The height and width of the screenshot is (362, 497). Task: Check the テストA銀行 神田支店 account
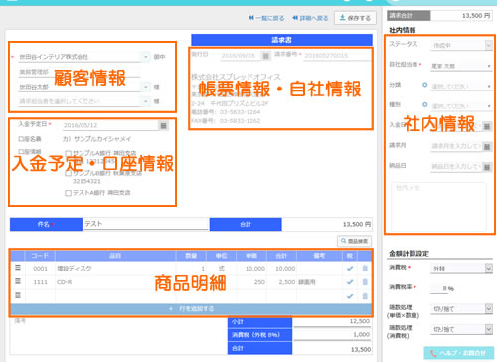point(68,193)
